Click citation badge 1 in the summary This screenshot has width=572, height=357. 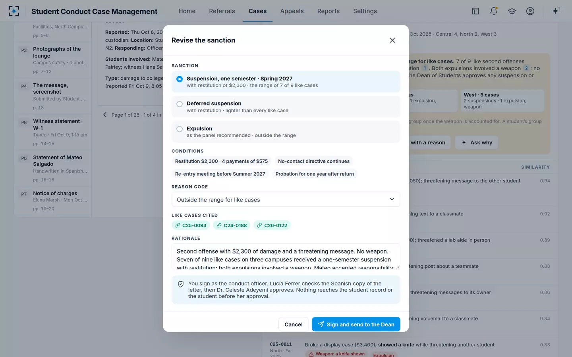[x=425, y=68]
